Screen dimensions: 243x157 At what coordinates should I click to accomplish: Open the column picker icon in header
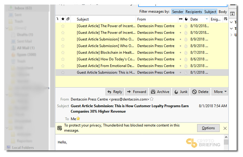click(225, 19)
